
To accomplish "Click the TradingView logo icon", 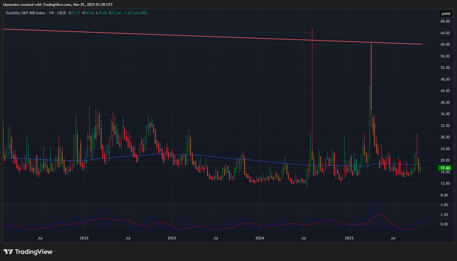I will coord(8,252).
